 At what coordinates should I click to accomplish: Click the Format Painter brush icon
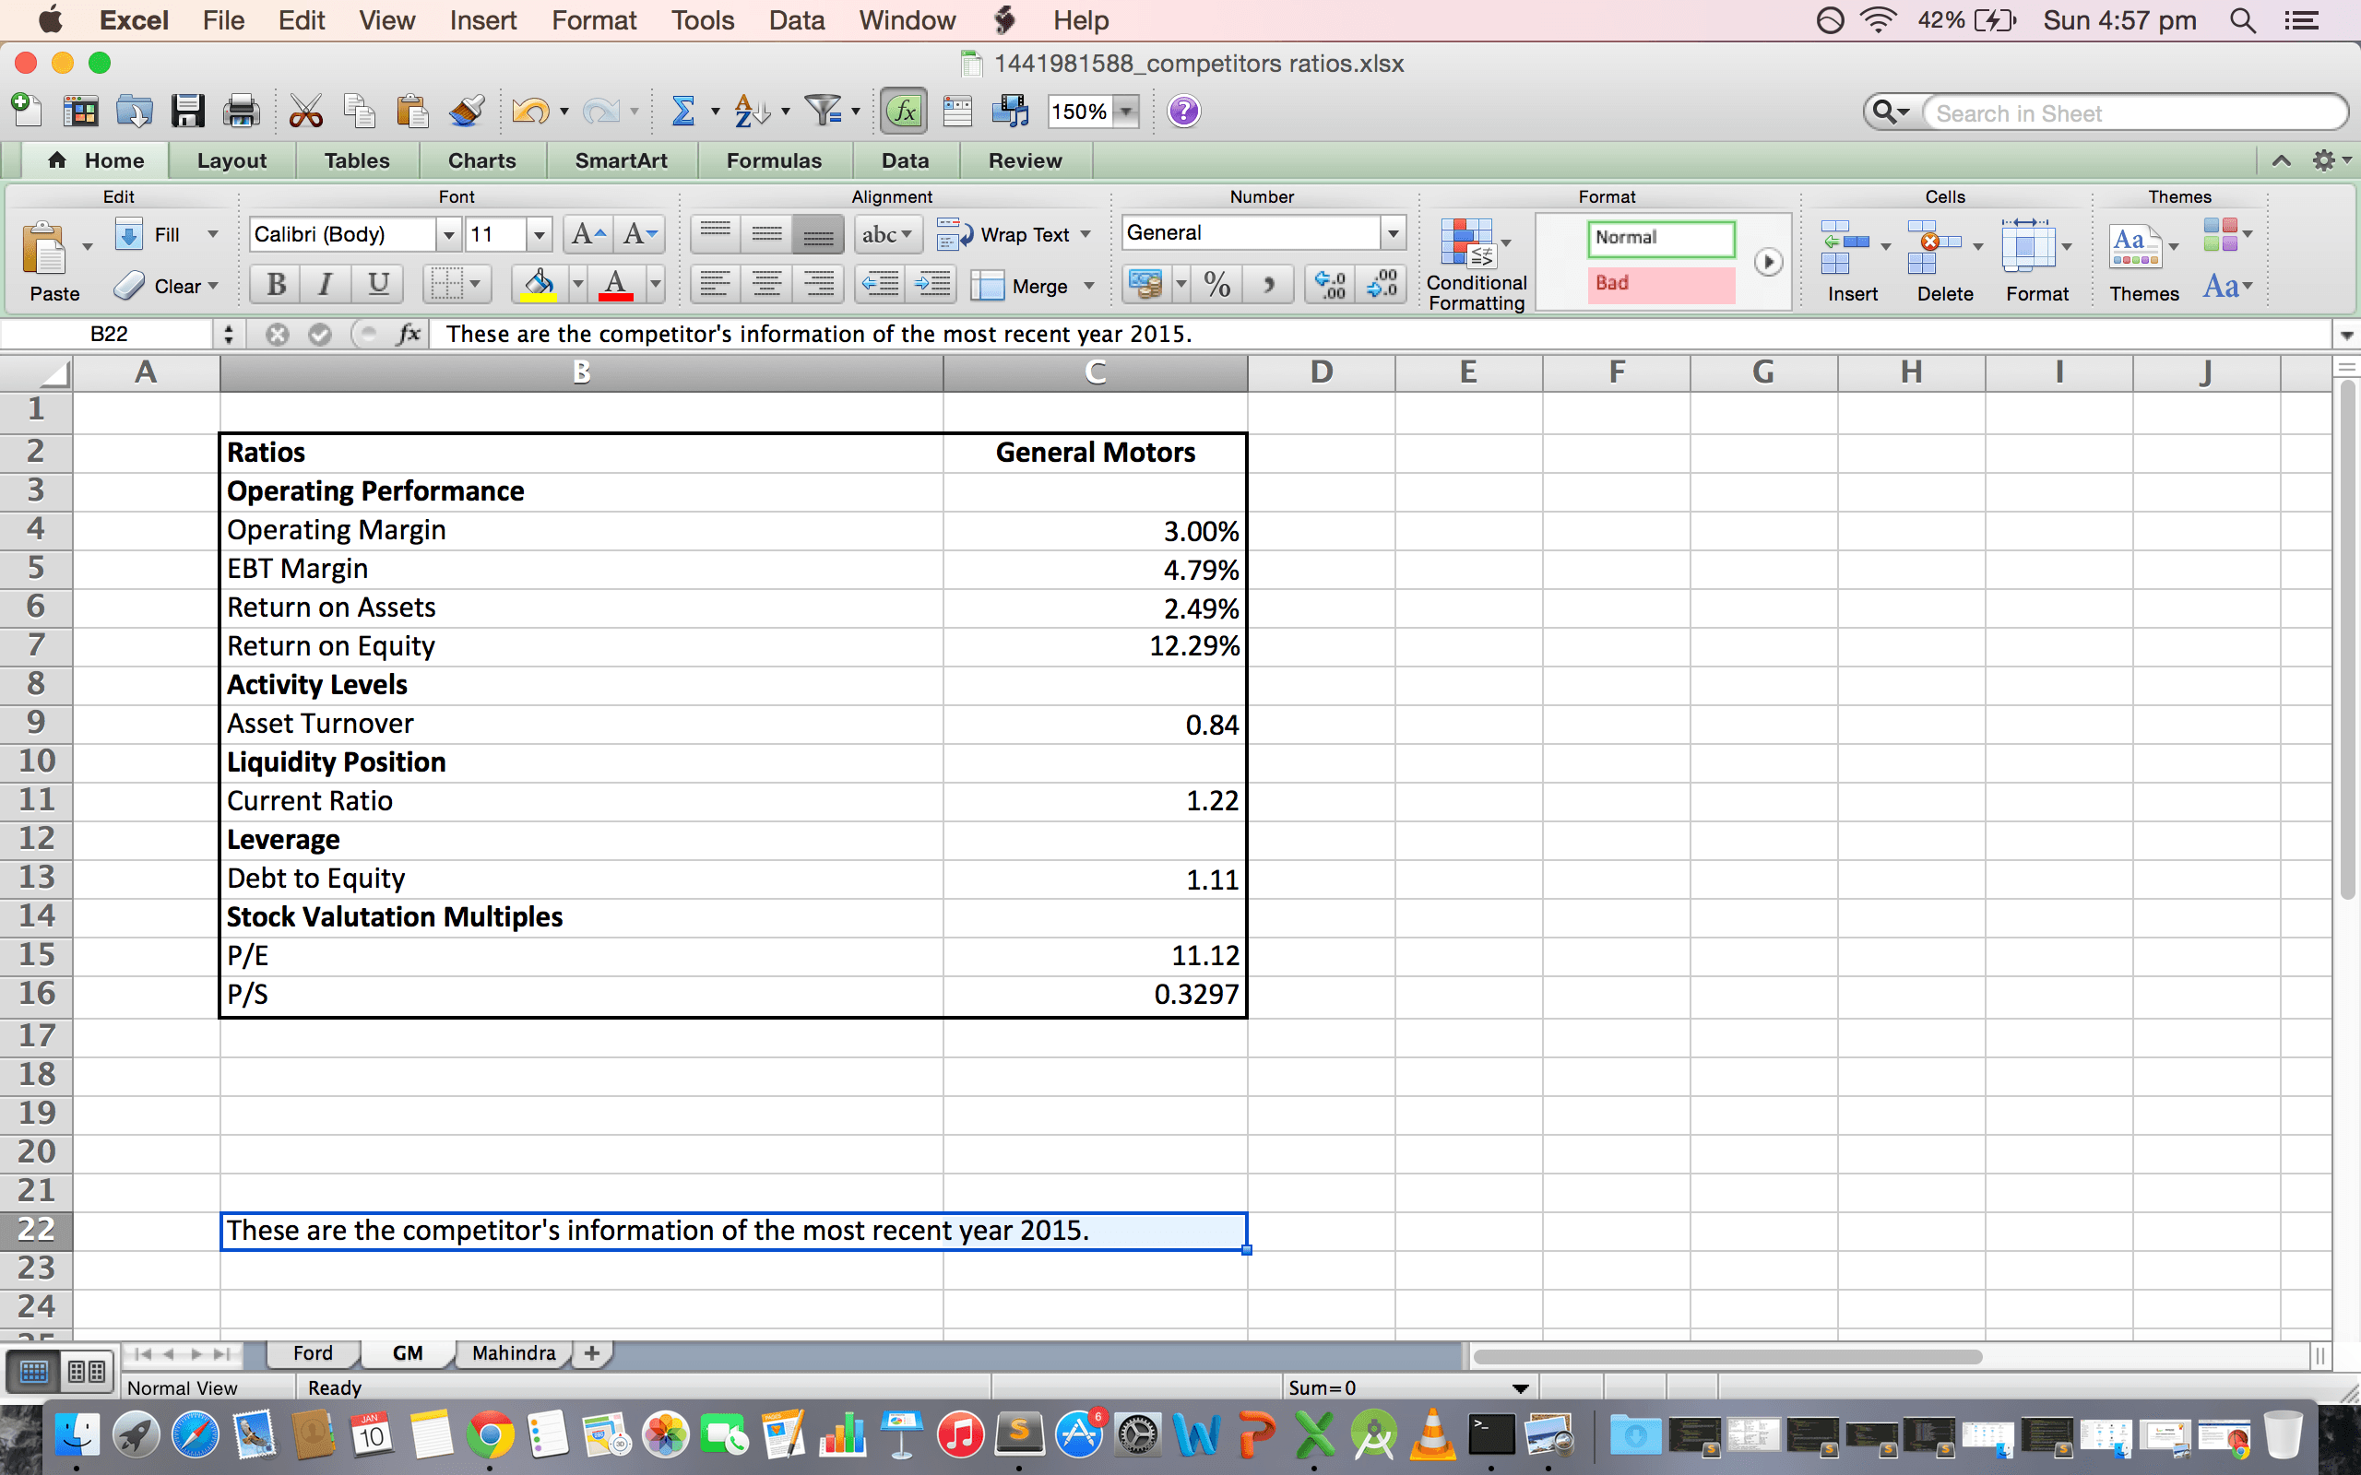[x=468, y=112]
